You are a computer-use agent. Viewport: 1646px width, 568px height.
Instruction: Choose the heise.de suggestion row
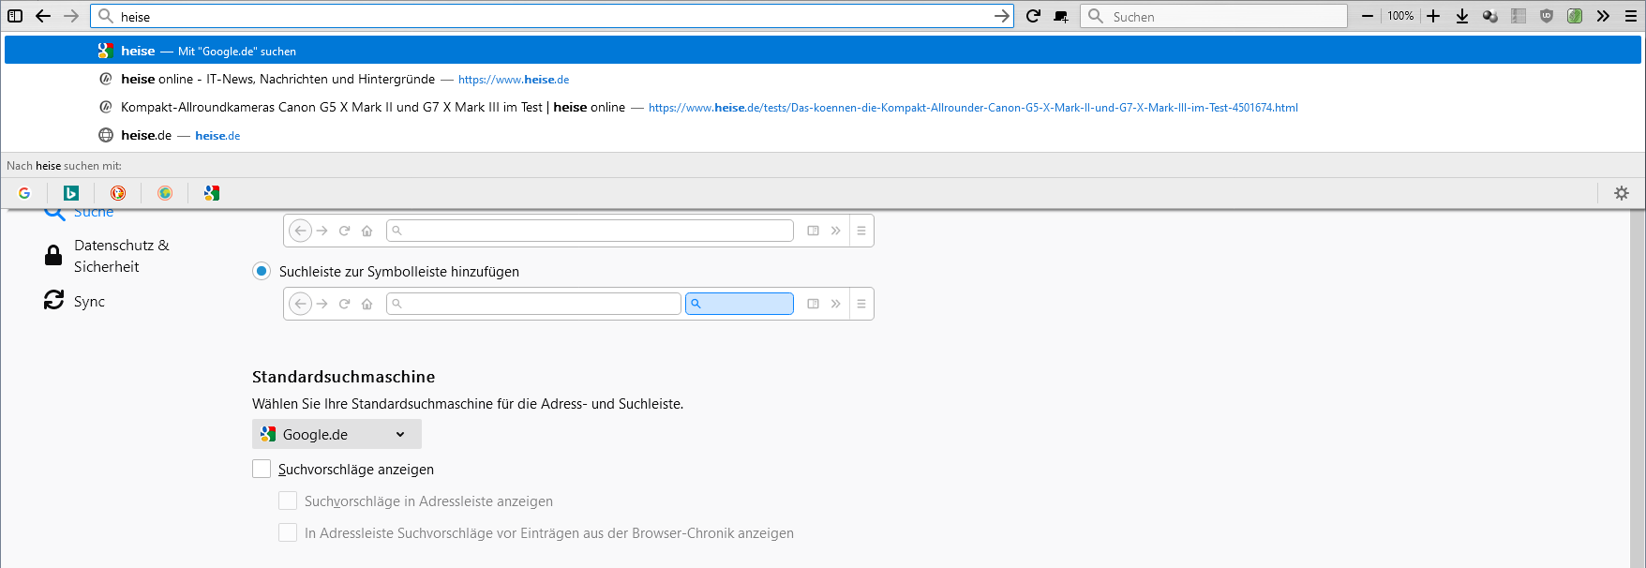coord(823,135)
